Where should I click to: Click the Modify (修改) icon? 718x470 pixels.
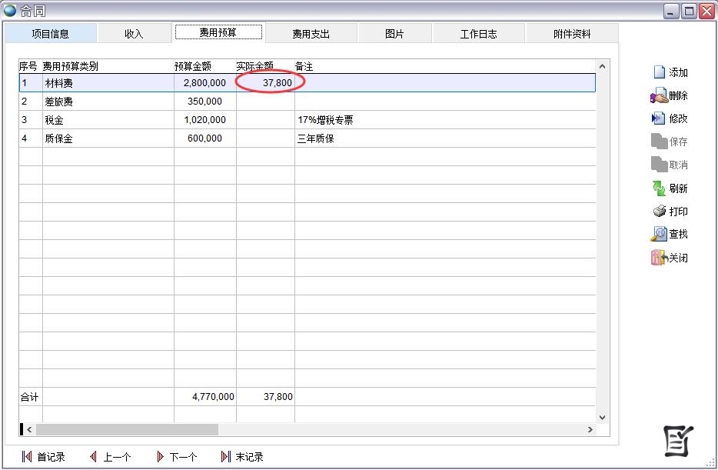click(x=659, y=118)
